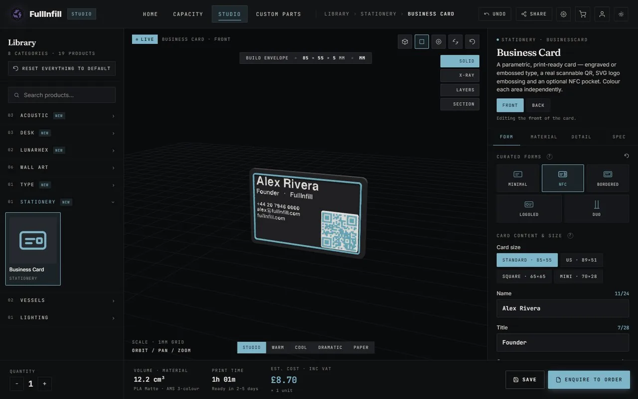
Task: Expand the Lighting category
Action: click(62, 318)
